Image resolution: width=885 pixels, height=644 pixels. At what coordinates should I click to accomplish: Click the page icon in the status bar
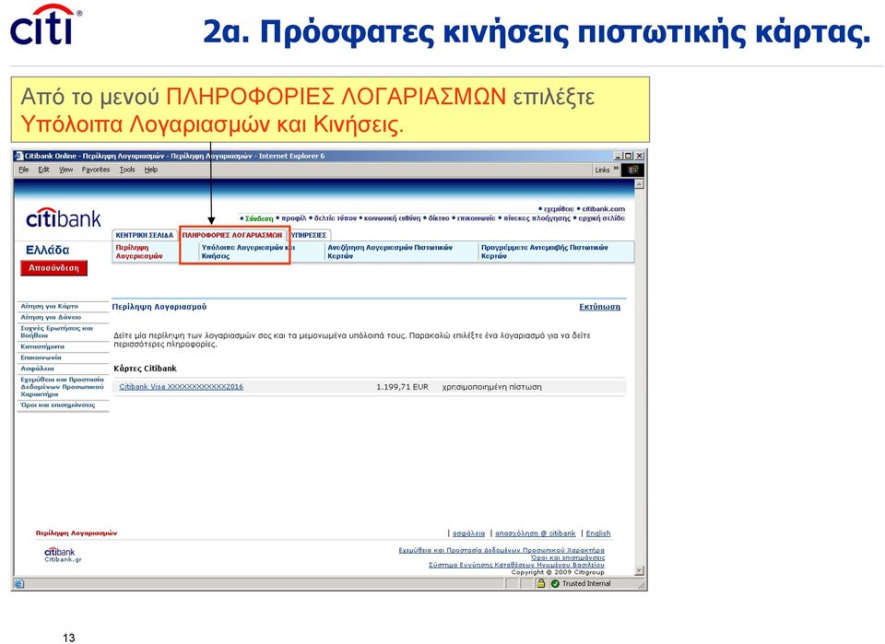pos(18,584)
